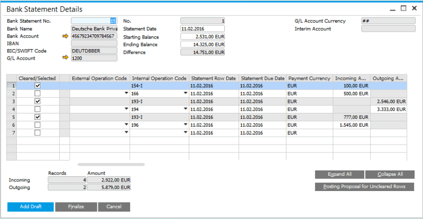
Task: Click the Finalize button
Action: click(x=76, y=207)
